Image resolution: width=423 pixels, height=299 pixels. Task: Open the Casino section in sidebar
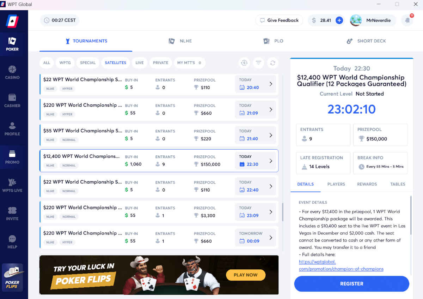[x=12, y=72]
